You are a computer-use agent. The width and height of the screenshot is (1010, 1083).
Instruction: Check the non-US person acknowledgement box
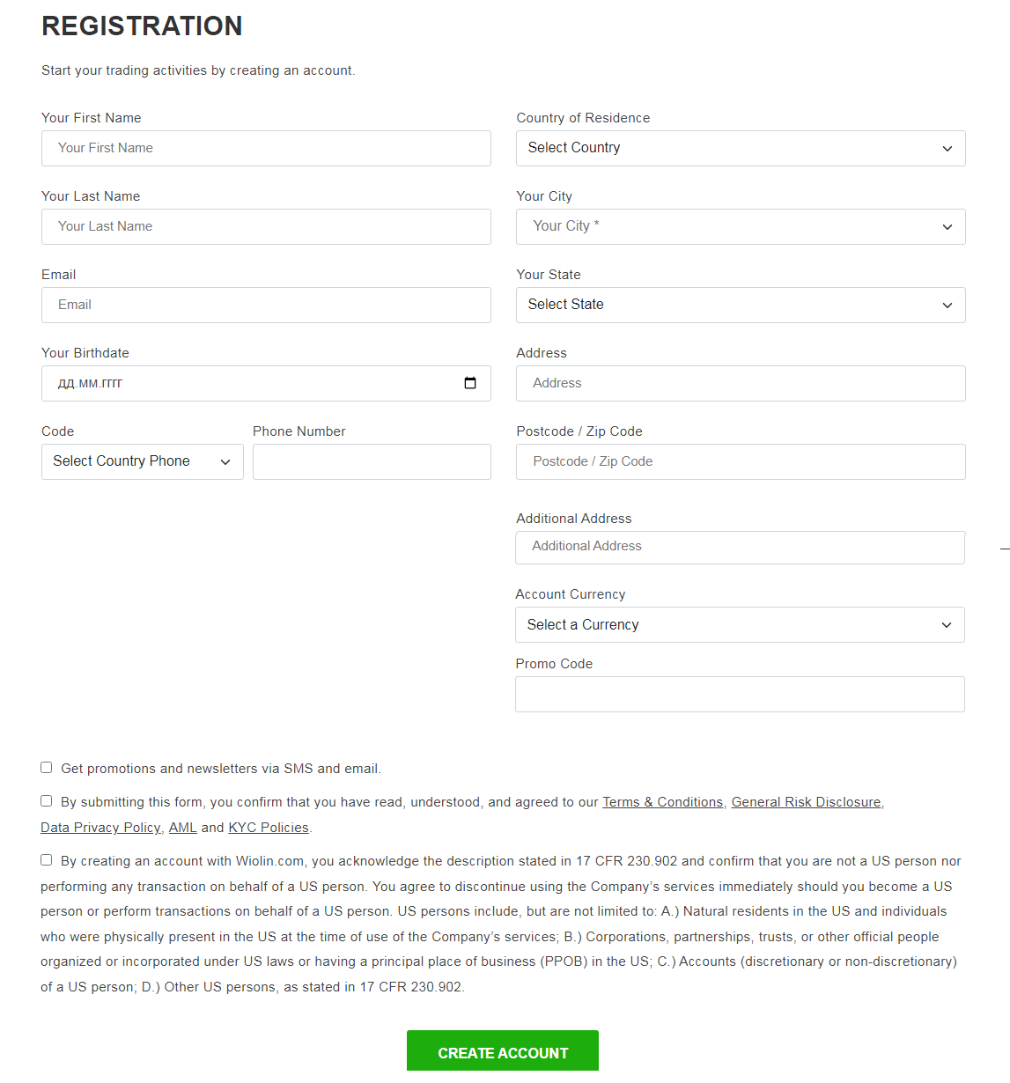pyautogui.click(x=46, y=860)
